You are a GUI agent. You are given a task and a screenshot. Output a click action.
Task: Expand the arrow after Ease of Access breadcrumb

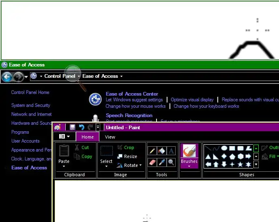coord(121,76)
